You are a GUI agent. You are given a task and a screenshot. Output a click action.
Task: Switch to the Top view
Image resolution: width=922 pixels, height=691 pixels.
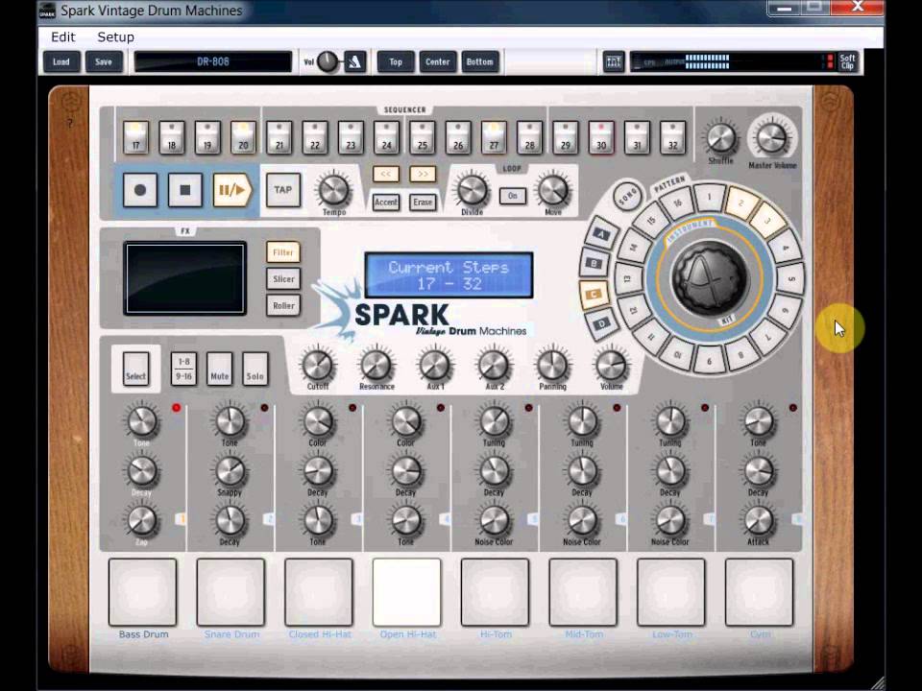pos(395,61)
